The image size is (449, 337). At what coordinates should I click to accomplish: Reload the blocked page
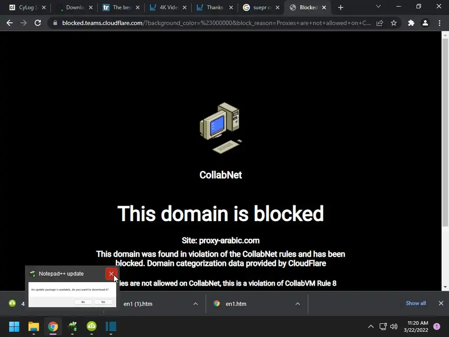[38, 23]
